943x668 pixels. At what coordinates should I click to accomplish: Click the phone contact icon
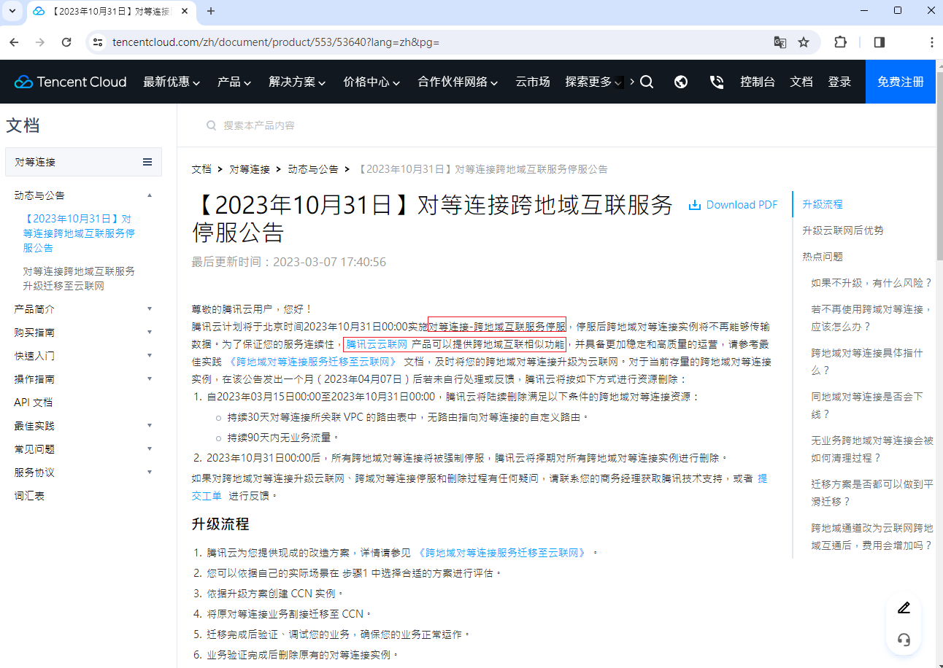point(717,82)
